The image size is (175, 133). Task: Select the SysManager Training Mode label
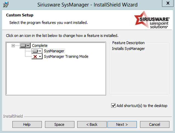pos(66,57)
